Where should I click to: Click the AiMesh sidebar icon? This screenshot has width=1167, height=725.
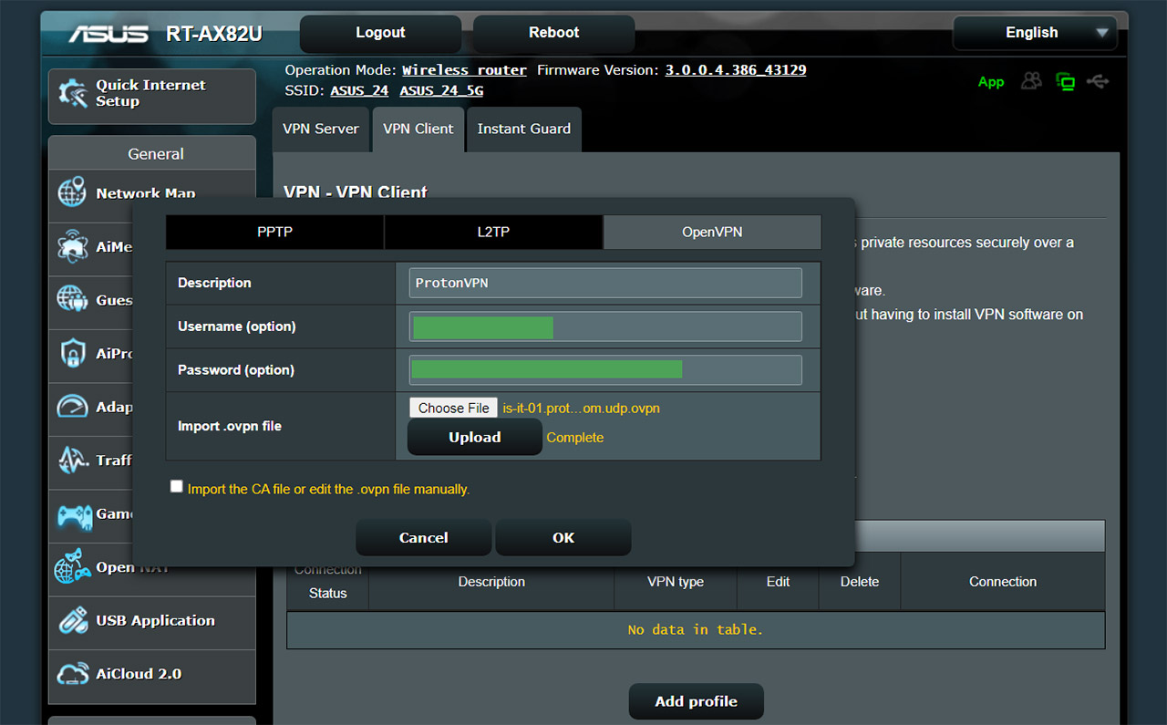(72, 247)
